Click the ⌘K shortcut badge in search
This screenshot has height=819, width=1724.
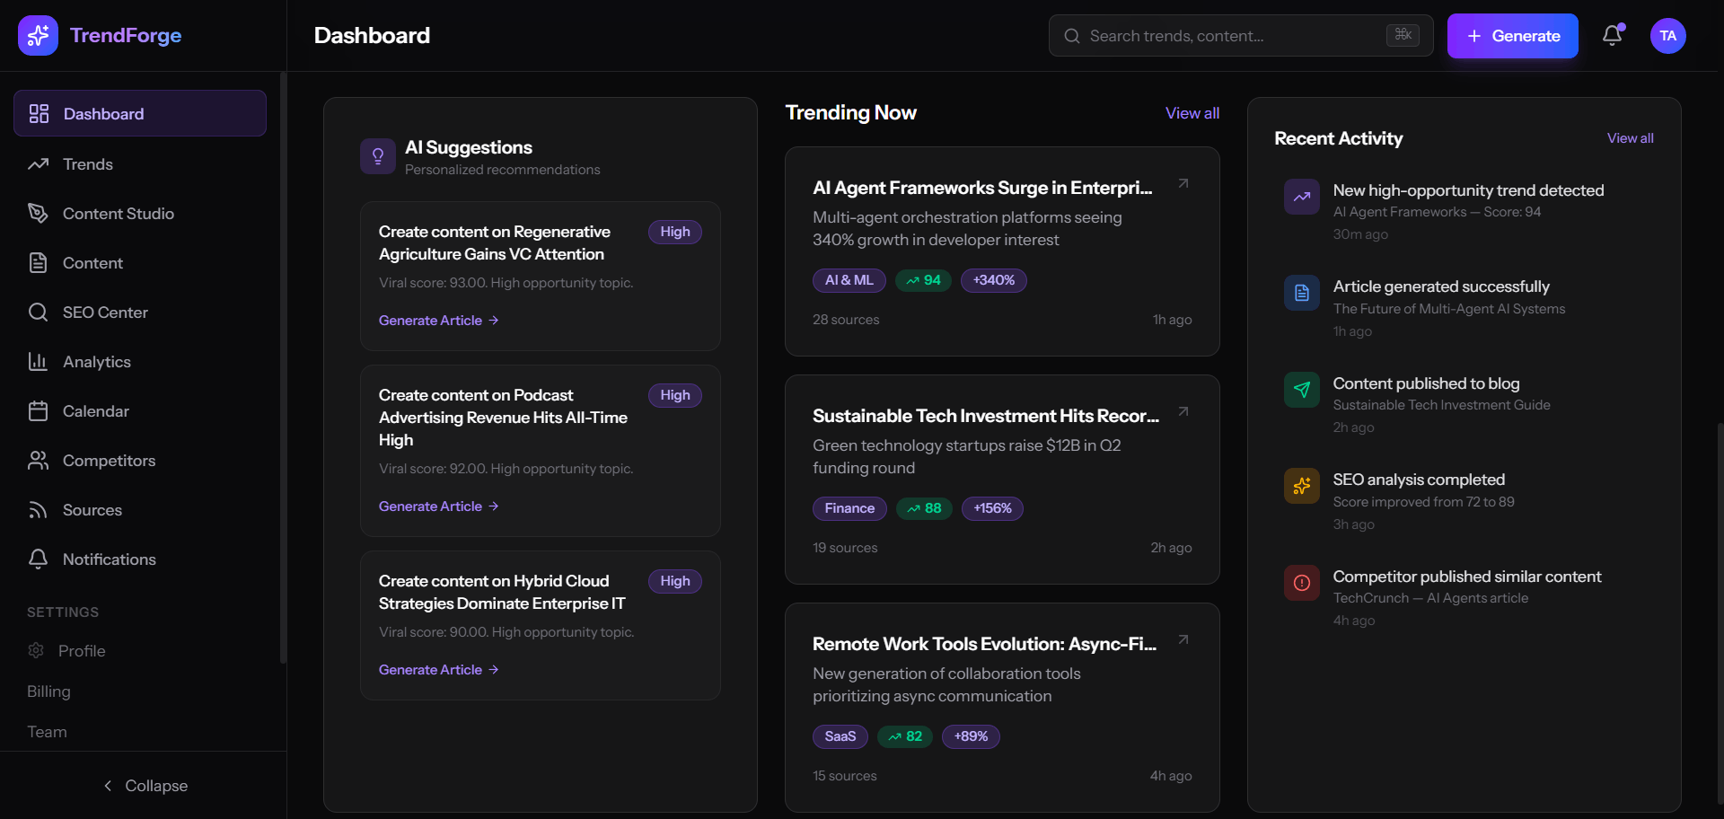1403,35
